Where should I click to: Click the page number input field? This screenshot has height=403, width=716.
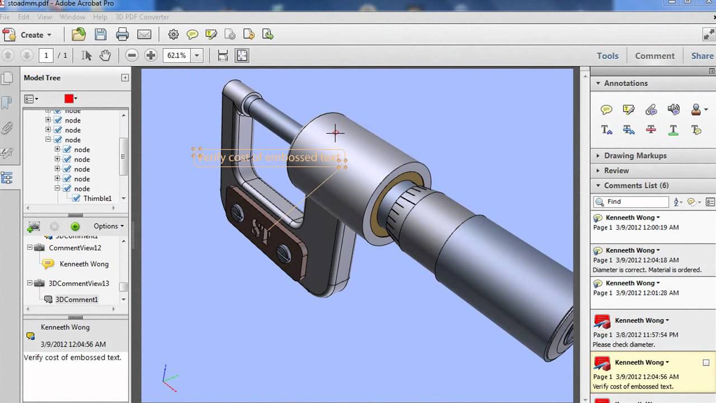coord(46,55)
